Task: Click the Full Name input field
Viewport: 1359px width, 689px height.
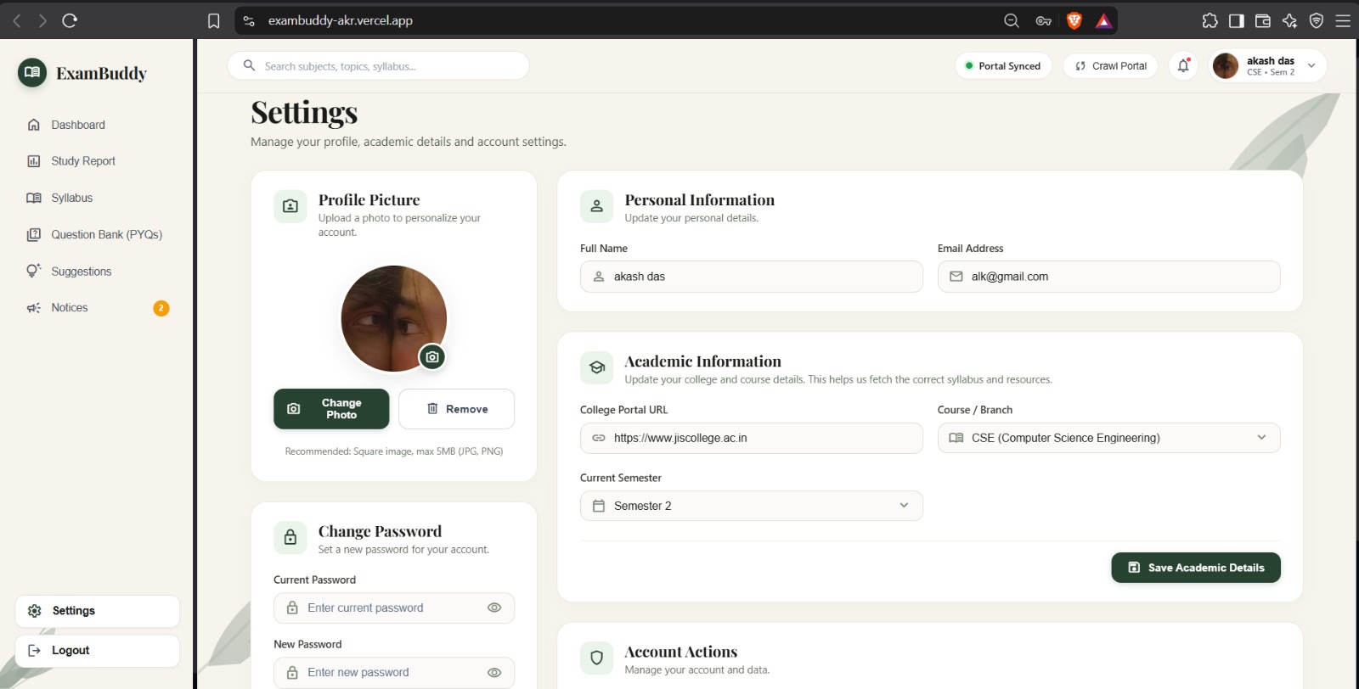Action: pos(751,277)
